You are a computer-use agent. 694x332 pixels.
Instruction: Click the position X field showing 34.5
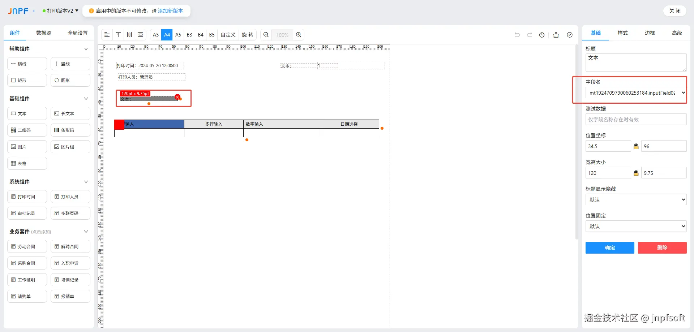tap(608, 146)
